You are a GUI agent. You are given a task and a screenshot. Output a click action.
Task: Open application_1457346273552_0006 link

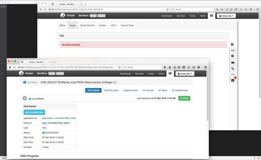coord(59,118)
